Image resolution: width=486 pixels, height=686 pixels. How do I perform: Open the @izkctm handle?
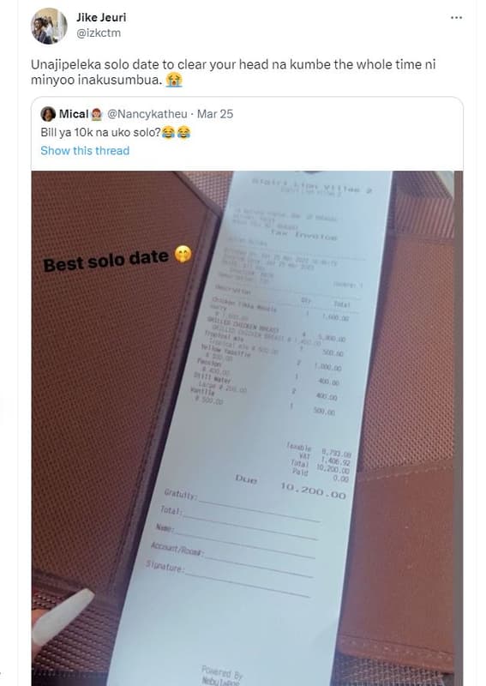[99, 33]
